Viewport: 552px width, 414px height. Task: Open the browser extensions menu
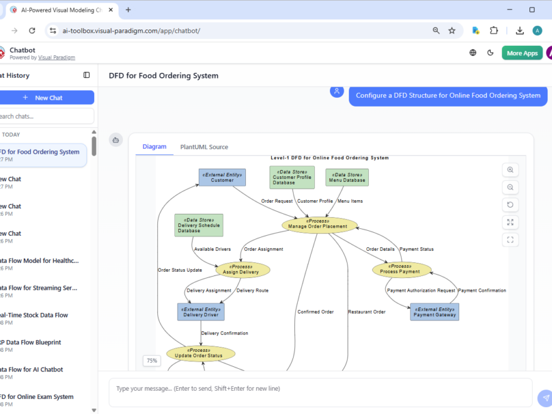[494, 29]
